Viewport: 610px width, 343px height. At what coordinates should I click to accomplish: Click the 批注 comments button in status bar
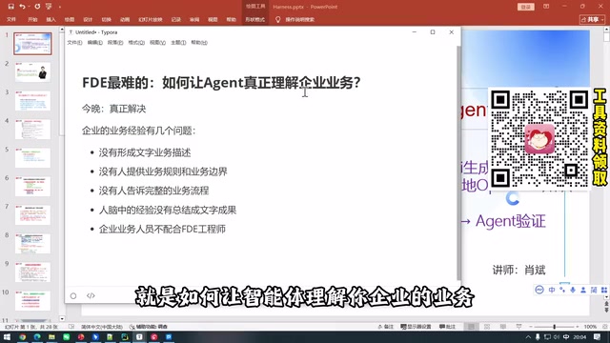click(x=447, y=327)
